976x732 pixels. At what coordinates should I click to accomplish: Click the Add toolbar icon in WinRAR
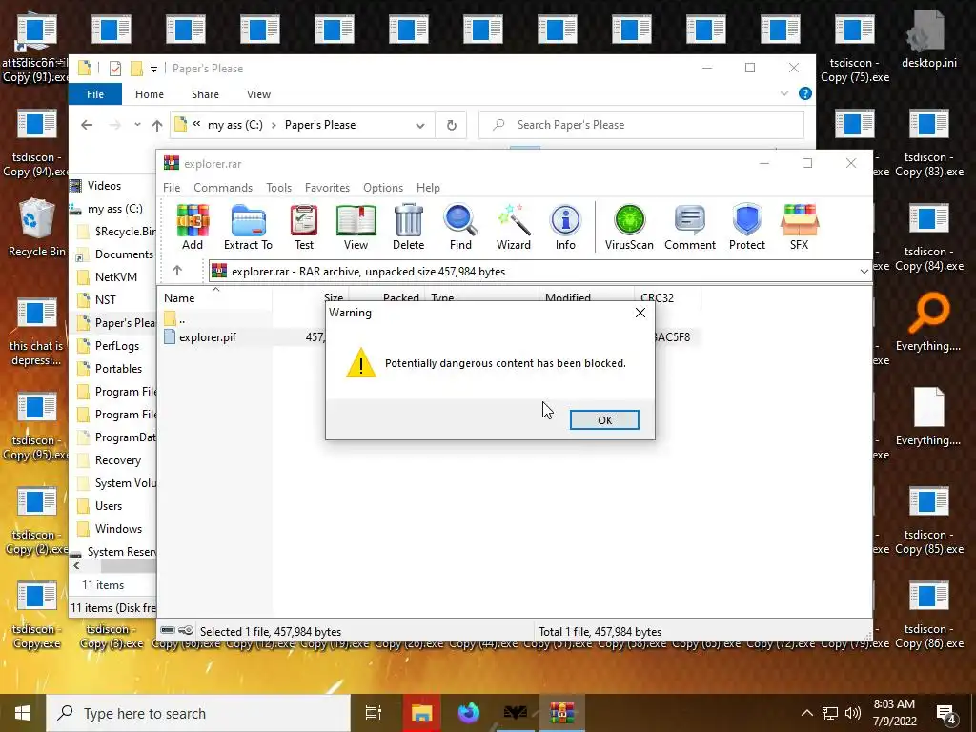point(193,227)
